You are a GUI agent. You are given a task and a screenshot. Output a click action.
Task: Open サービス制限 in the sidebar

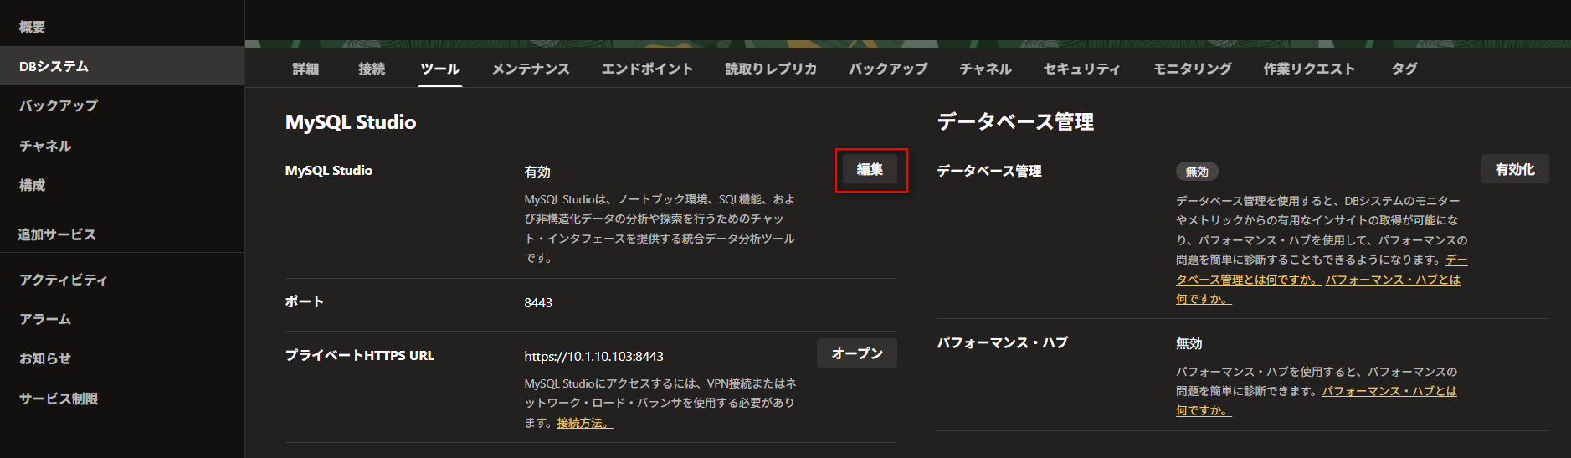[59, 399]
